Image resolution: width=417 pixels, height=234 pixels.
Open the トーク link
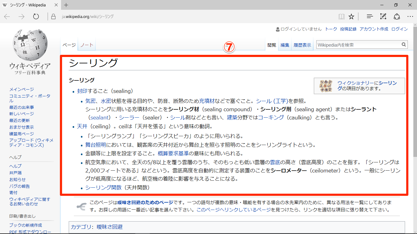click(x=331, y=29)
